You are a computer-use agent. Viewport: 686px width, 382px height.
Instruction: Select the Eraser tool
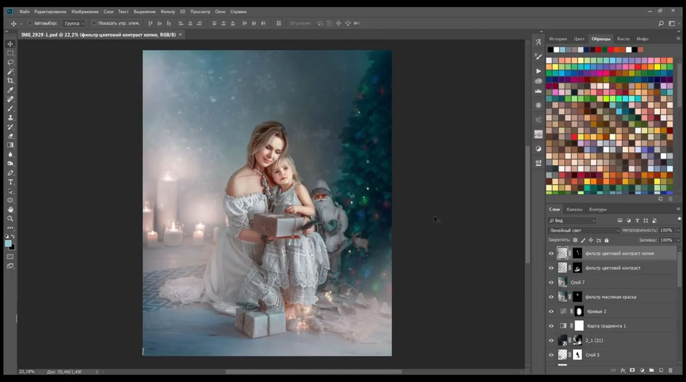pyautogui.click(x=10, y=136)
